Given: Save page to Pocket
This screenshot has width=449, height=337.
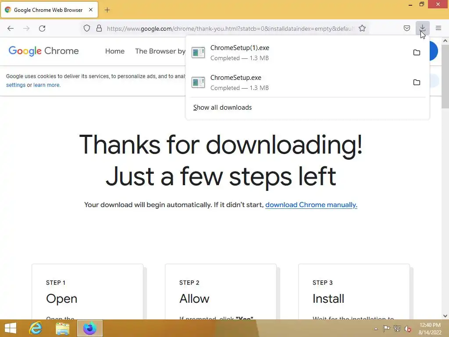Looking at the screenshot, I should (406, 28).
